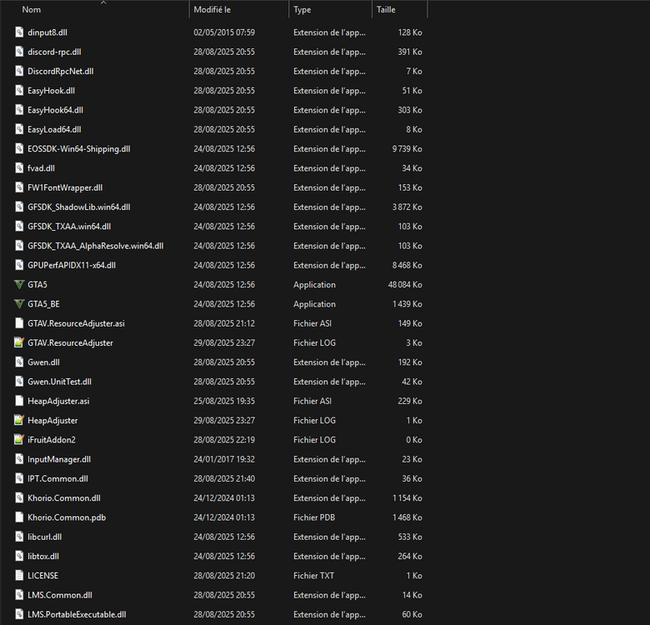
Task: Click the EOSSDK-Win64-Shipping.dll file icon
Action: click(x=19, y=149)
